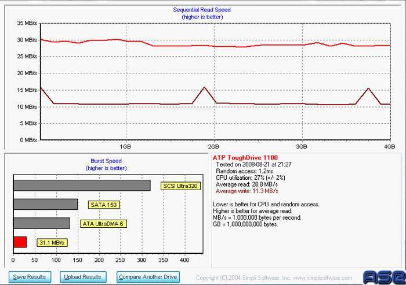This screenshot has width=406, height=285.
Task: Click 'MB/s = 1,000,000 bytes per second' note
Action: 257,217
